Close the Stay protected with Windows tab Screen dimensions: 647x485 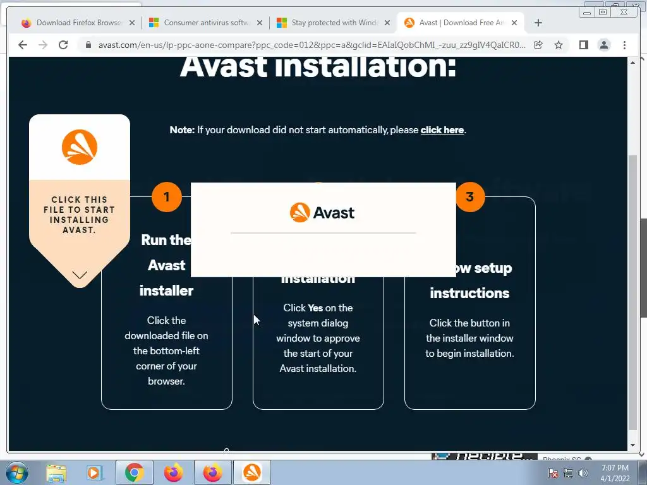(x=387, y=23)
